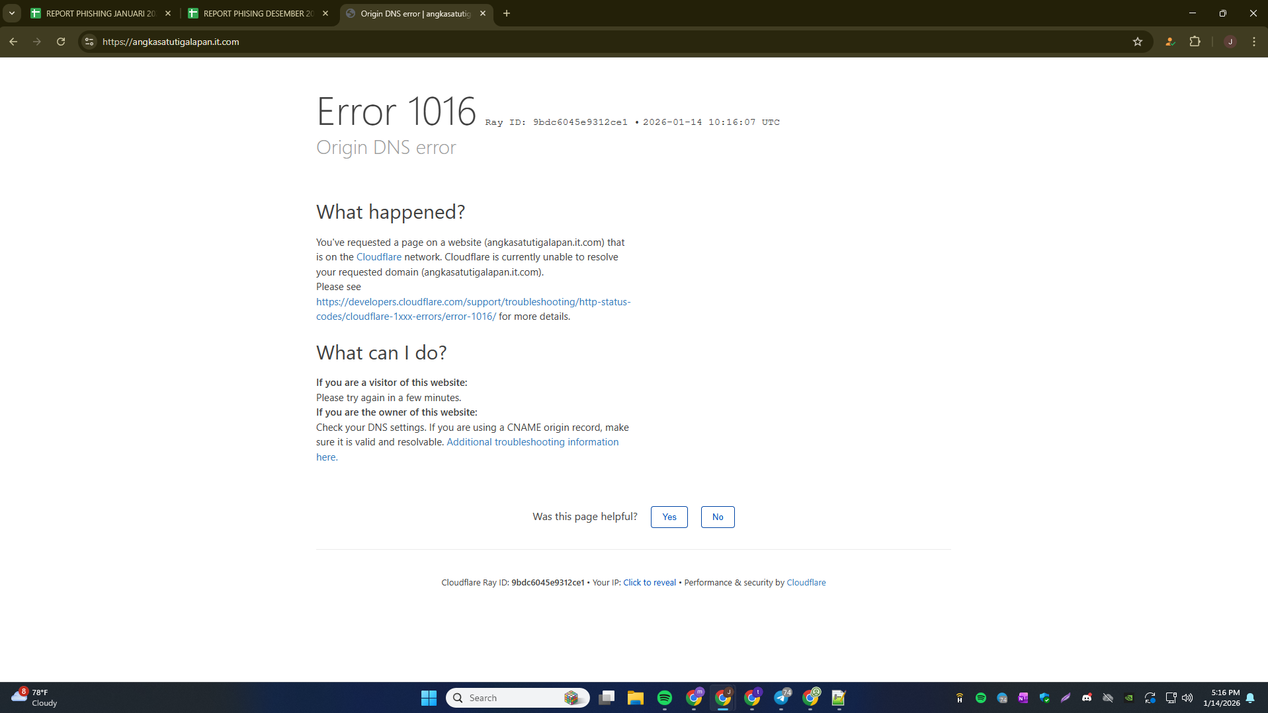1268x713 pixels.
Task: Open Cloudflare link in footer
Action: pyautogui.click(x=806, y=582)
